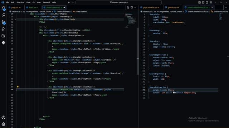Open the Explorer view in activity bar
This screenshot has width=229, height=128.
[x=3, y=9]
